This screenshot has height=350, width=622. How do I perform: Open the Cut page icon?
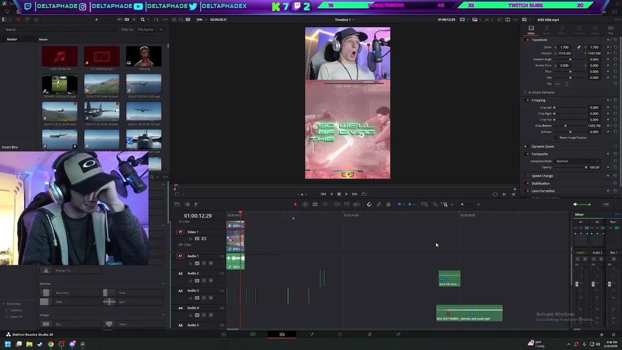coord(253,334)
